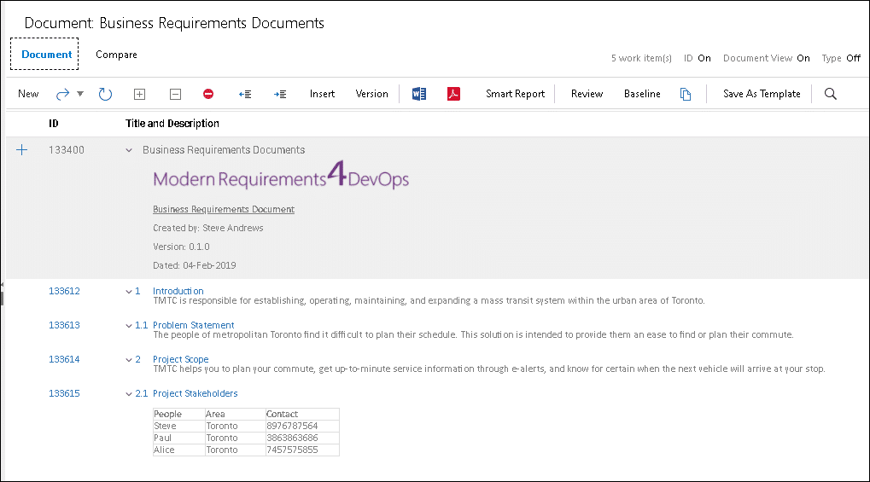Refresh the document with circular arrow icon

coord(105,95)
